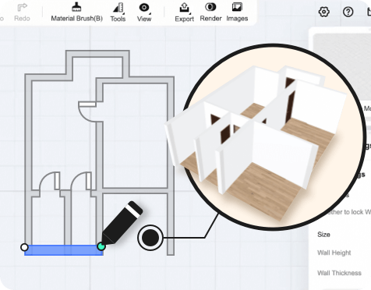
Task: Open the Images gallery icon
Action: [x=237, y=7]
